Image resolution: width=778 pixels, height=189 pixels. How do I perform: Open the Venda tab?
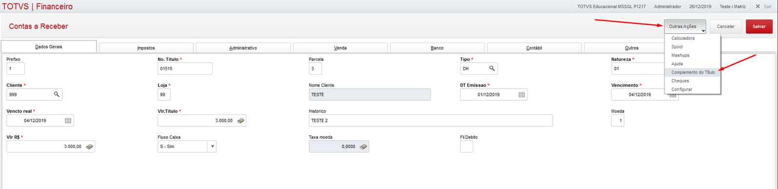(x=340, y=48)
